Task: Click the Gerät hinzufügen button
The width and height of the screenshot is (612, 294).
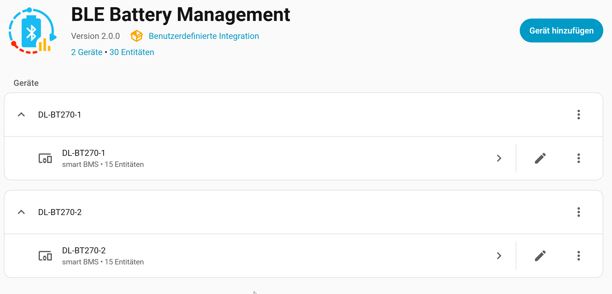Action: point(561,31)
